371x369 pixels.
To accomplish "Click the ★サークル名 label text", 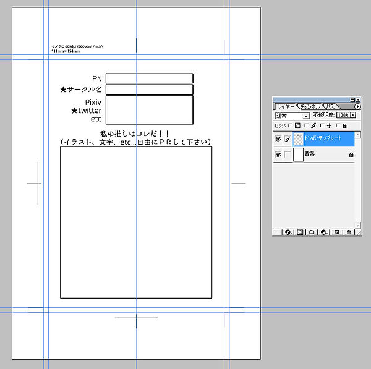I will (x=81, y=90).
